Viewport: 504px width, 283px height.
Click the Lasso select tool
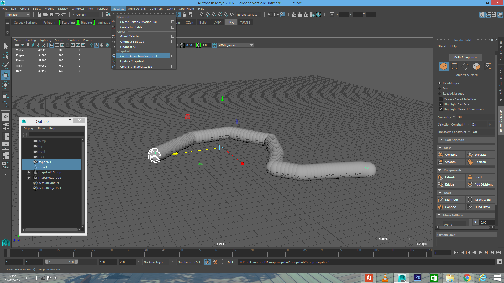(6, 56)
